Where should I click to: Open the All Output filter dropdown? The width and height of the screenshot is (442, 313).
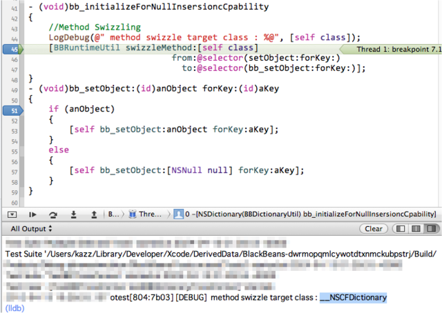31,229
